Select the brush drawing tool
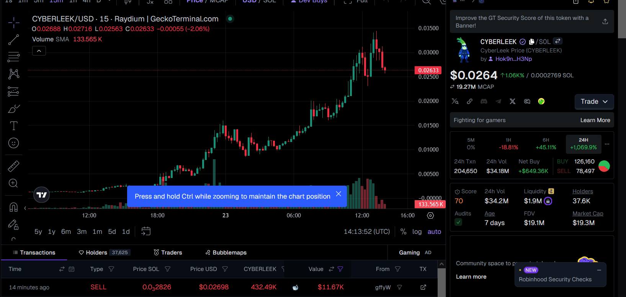 [x=14, y=109]
